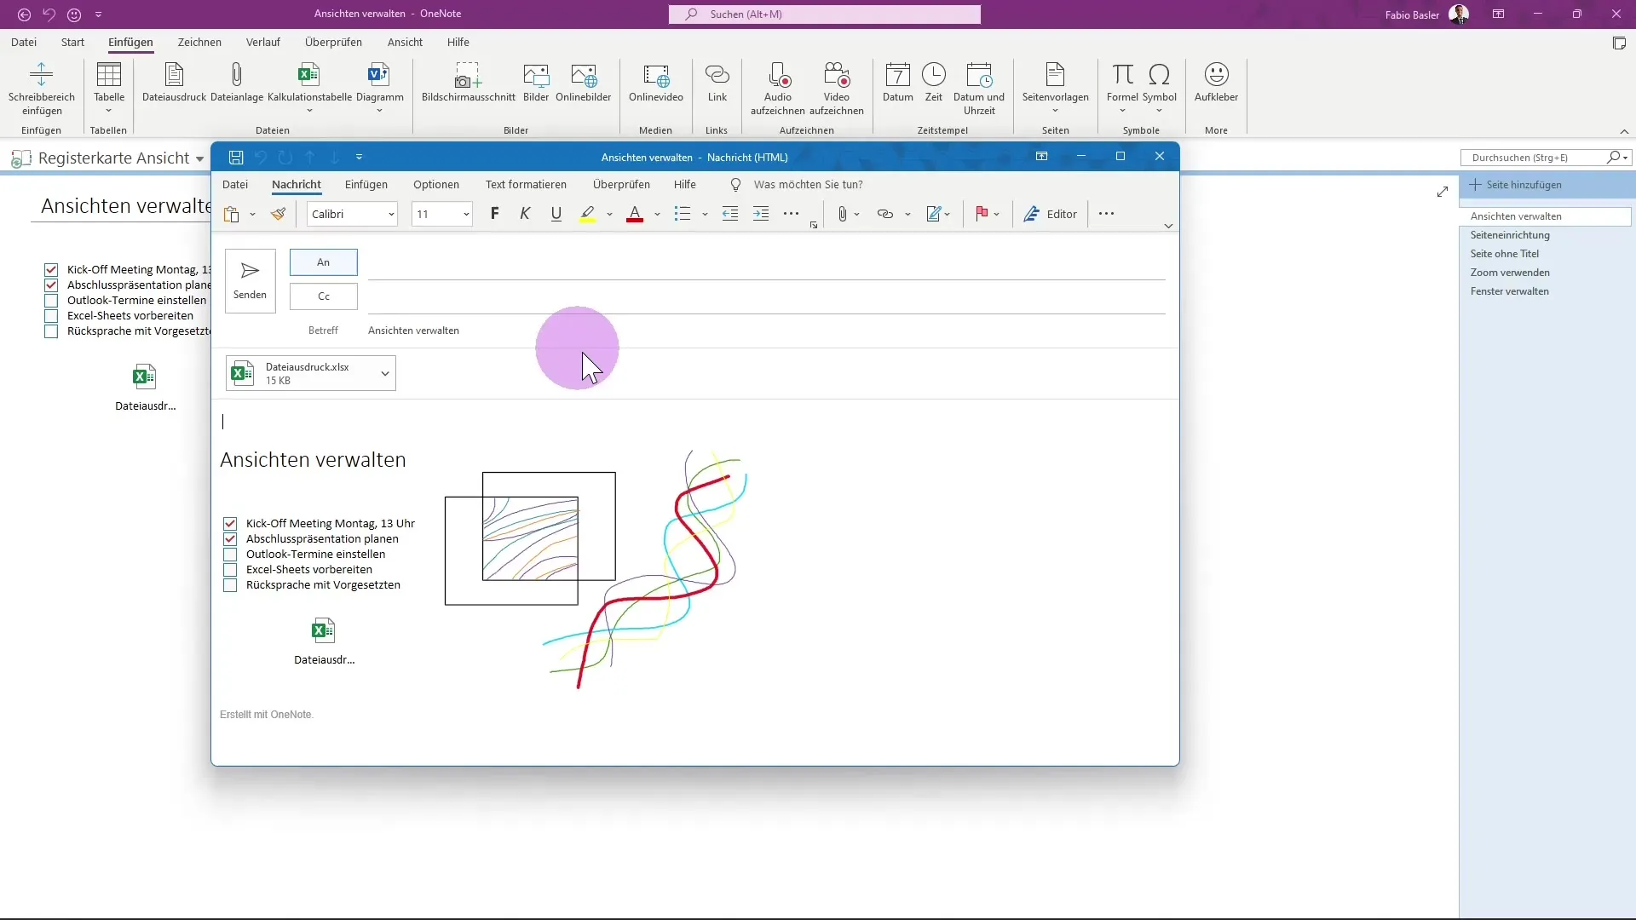Start Audio aufzeichnen recording
The height and width of the screenshot is (920, 1636).
coord(777,89)
